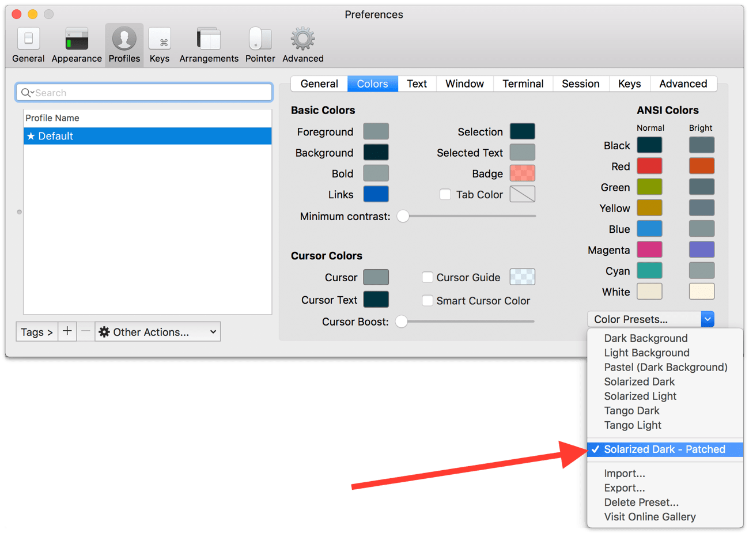The height and width of the screenshot is (533, 749).
Task: Switch to the profile Advanced tab
Action: coord(683,84)
